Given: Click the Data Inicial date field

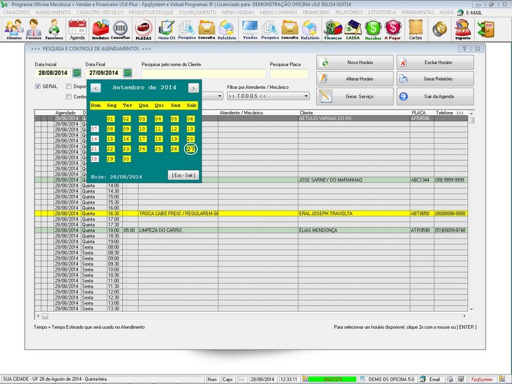Looking at the screenshot, I should (x=53, y=73).
